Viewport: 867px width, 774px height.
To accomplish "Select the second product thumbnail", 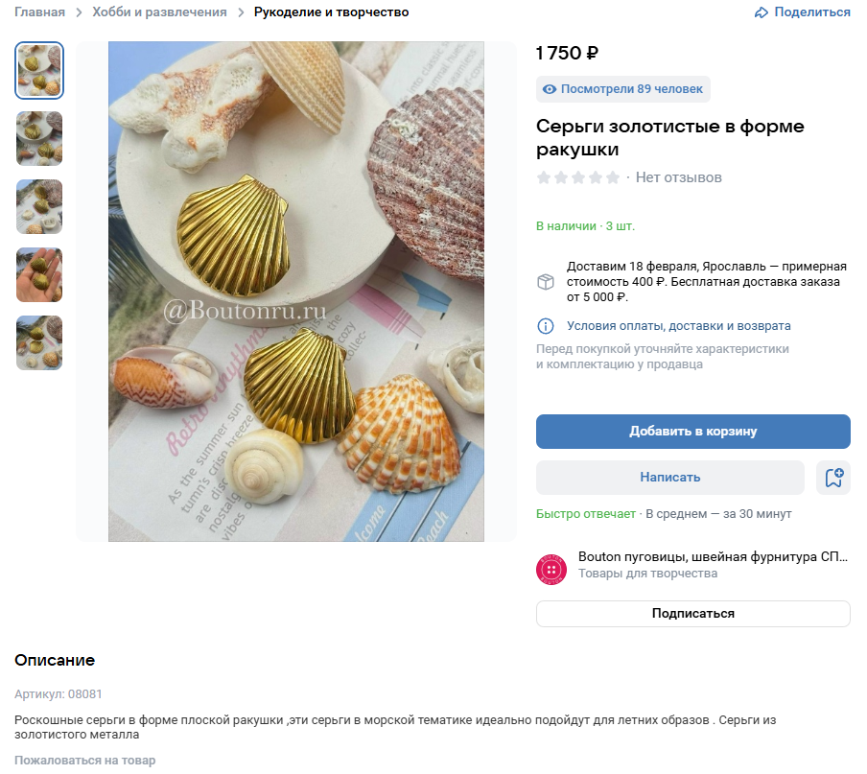I will point(39,139).
